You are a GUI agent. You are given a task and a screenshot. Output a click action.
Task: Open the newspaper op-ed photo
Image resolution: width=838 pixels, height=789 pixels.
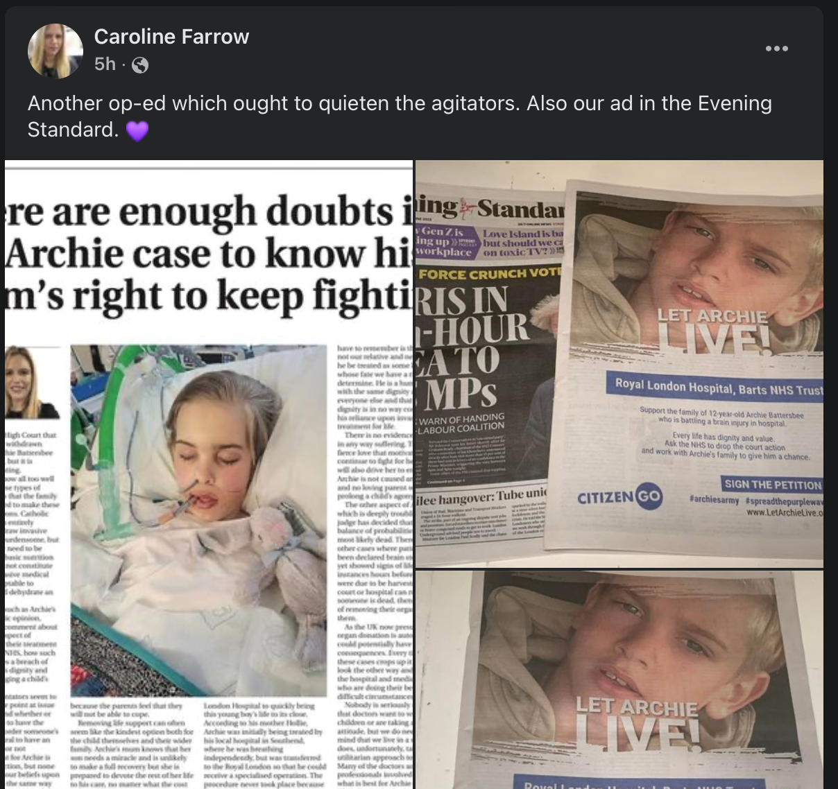(x=209, y=474)
